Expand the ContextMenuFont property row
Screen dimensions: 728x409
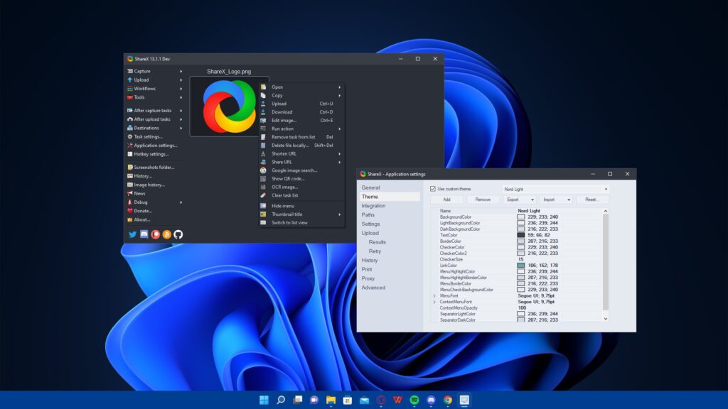(x=434, y=302)
